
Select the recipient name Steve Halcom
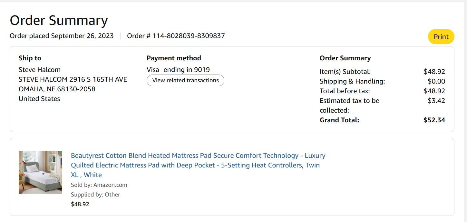pyautogui.click(x=40, y=70)
